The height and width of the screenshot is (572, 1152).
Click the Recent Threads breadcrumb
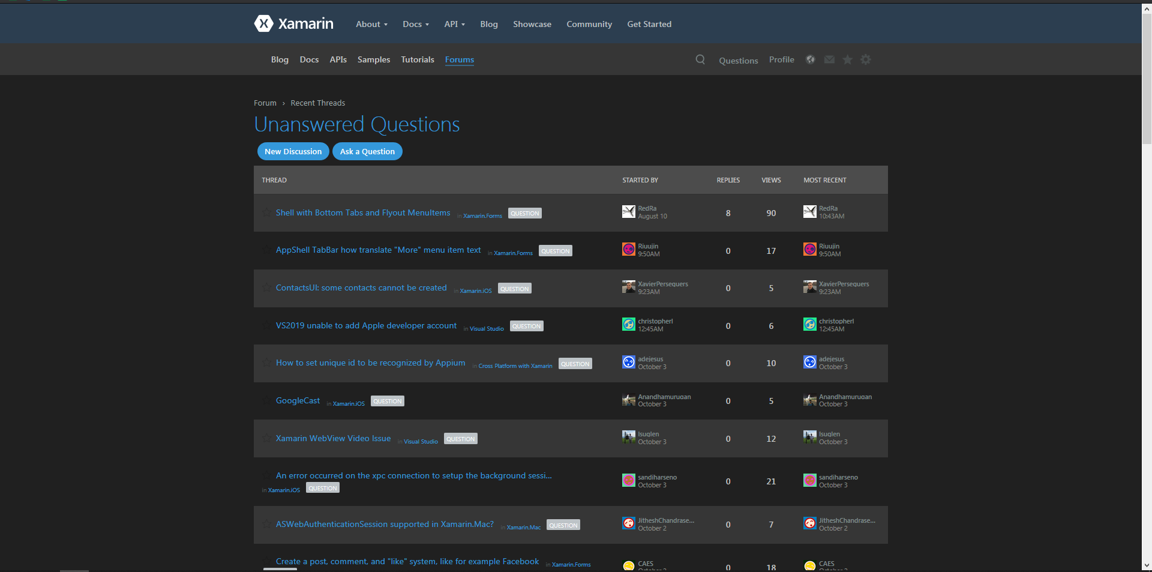point(318,103)
